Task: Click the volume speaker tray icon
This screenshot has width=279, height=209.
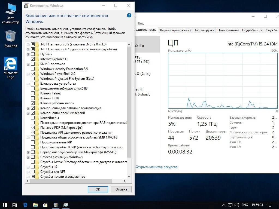Action: [x=237, y=205]
